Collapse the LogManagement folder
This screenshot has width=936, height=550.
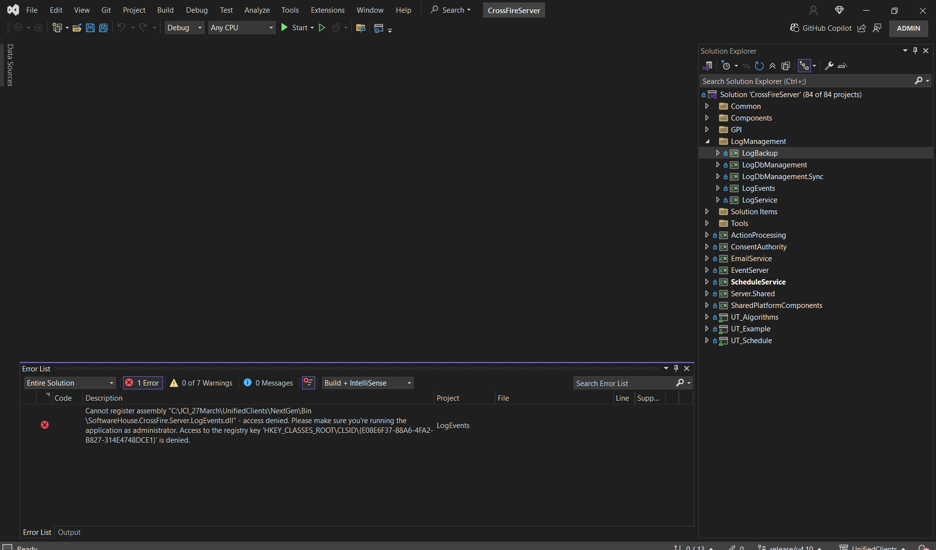pos(707,142)
